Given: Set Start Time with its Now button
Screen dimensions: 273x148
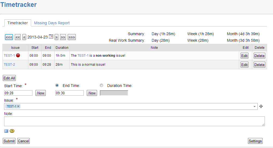Looking at the screenshot, I should [x=41, y=93].
